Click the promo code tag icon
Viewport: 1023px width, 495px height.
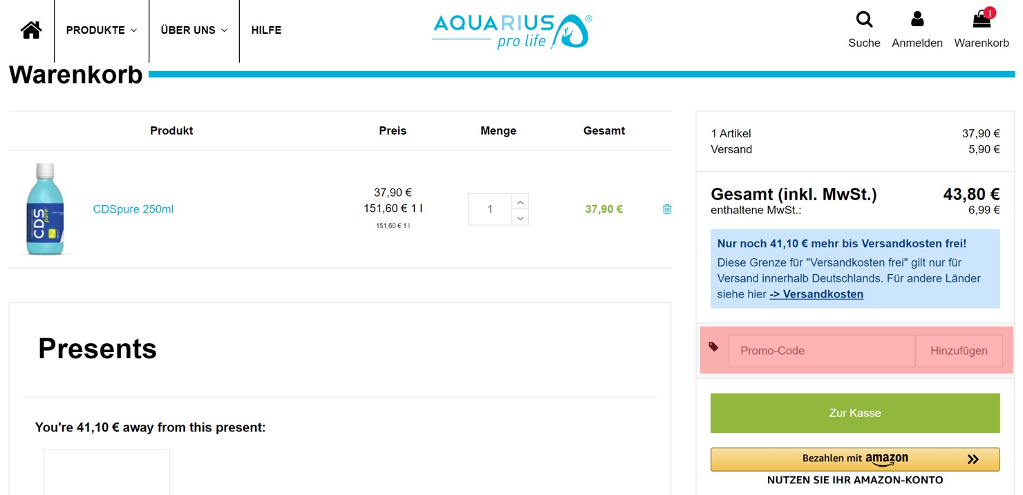713,347
